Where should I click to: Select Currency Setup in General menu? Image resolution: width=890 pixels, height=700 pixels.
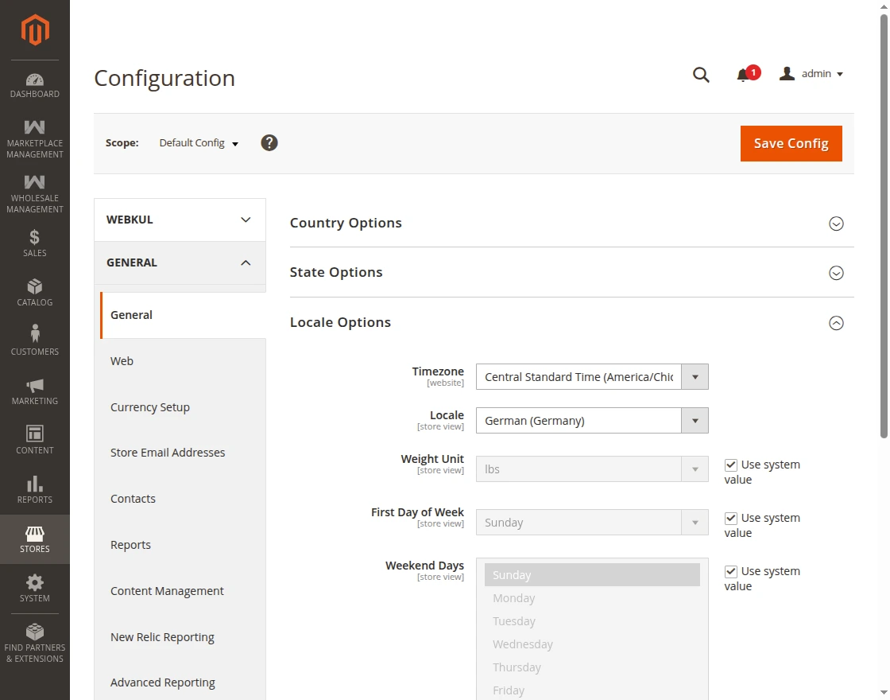point(150,407)
